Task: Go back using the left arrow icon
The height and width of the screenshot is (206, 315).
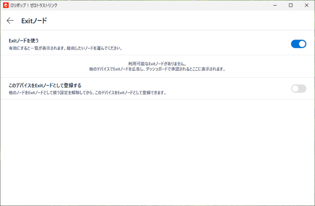Action: tap(10, 20)
